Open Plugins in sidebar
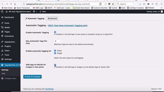 pyautogui.click(x=10, y=46)
